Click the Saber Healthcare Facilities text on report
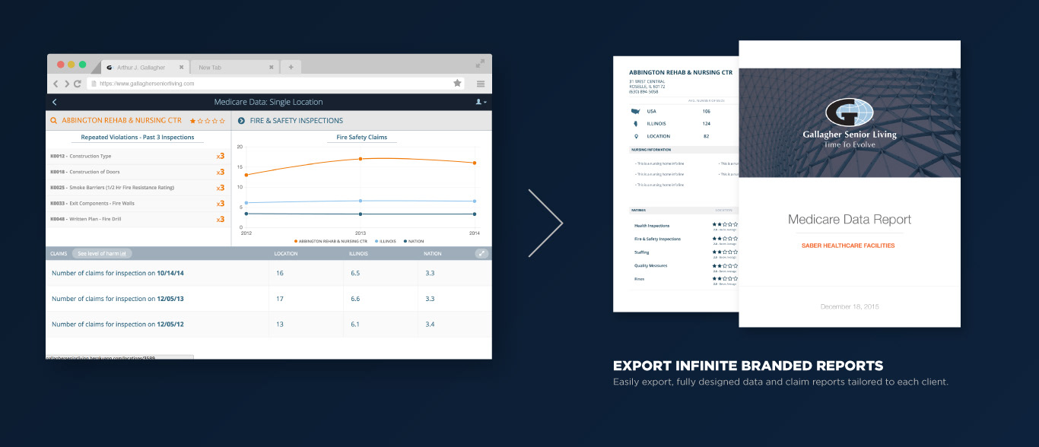This screenshot has height=447, width=1039. [848, 246]
